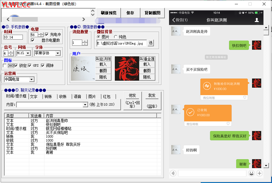The height and width of the screenshot is (183, 272).
Task: Click the 我发 send-as-me button
Action: click(x=152, y=100)
